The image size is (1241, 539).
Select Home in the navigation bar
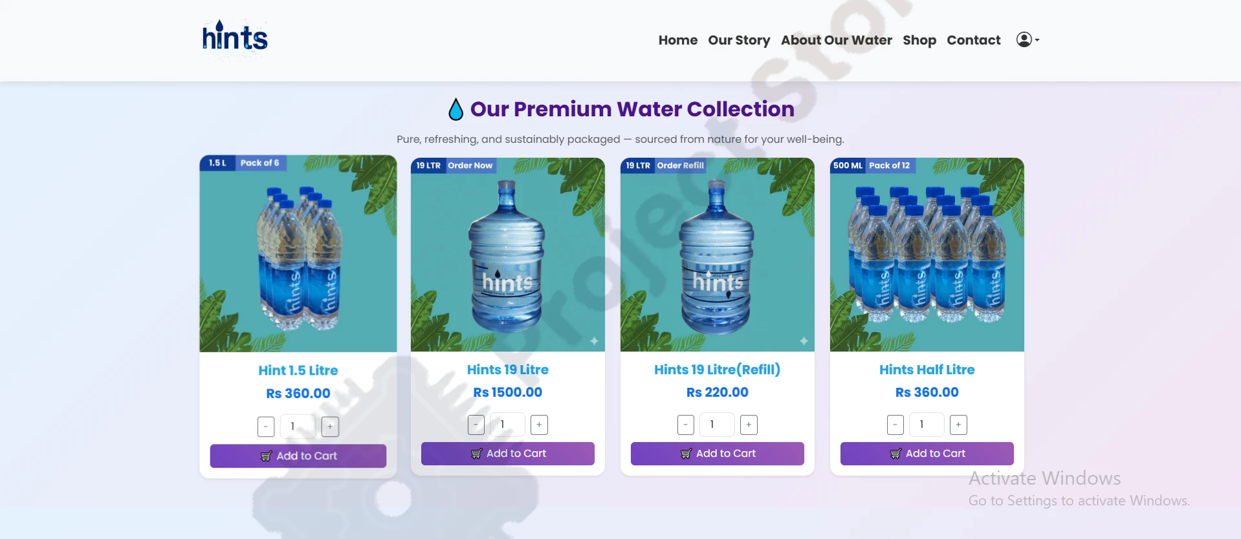coord(677,40)
